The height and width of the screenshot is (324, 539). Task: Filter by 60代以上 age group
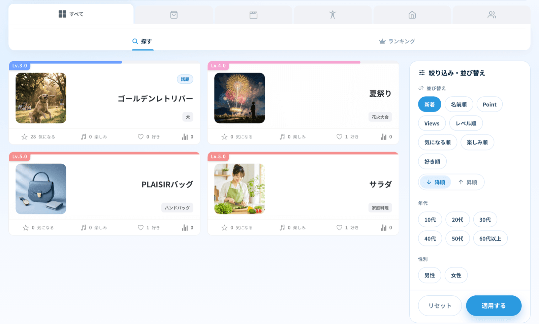(490, 238)
